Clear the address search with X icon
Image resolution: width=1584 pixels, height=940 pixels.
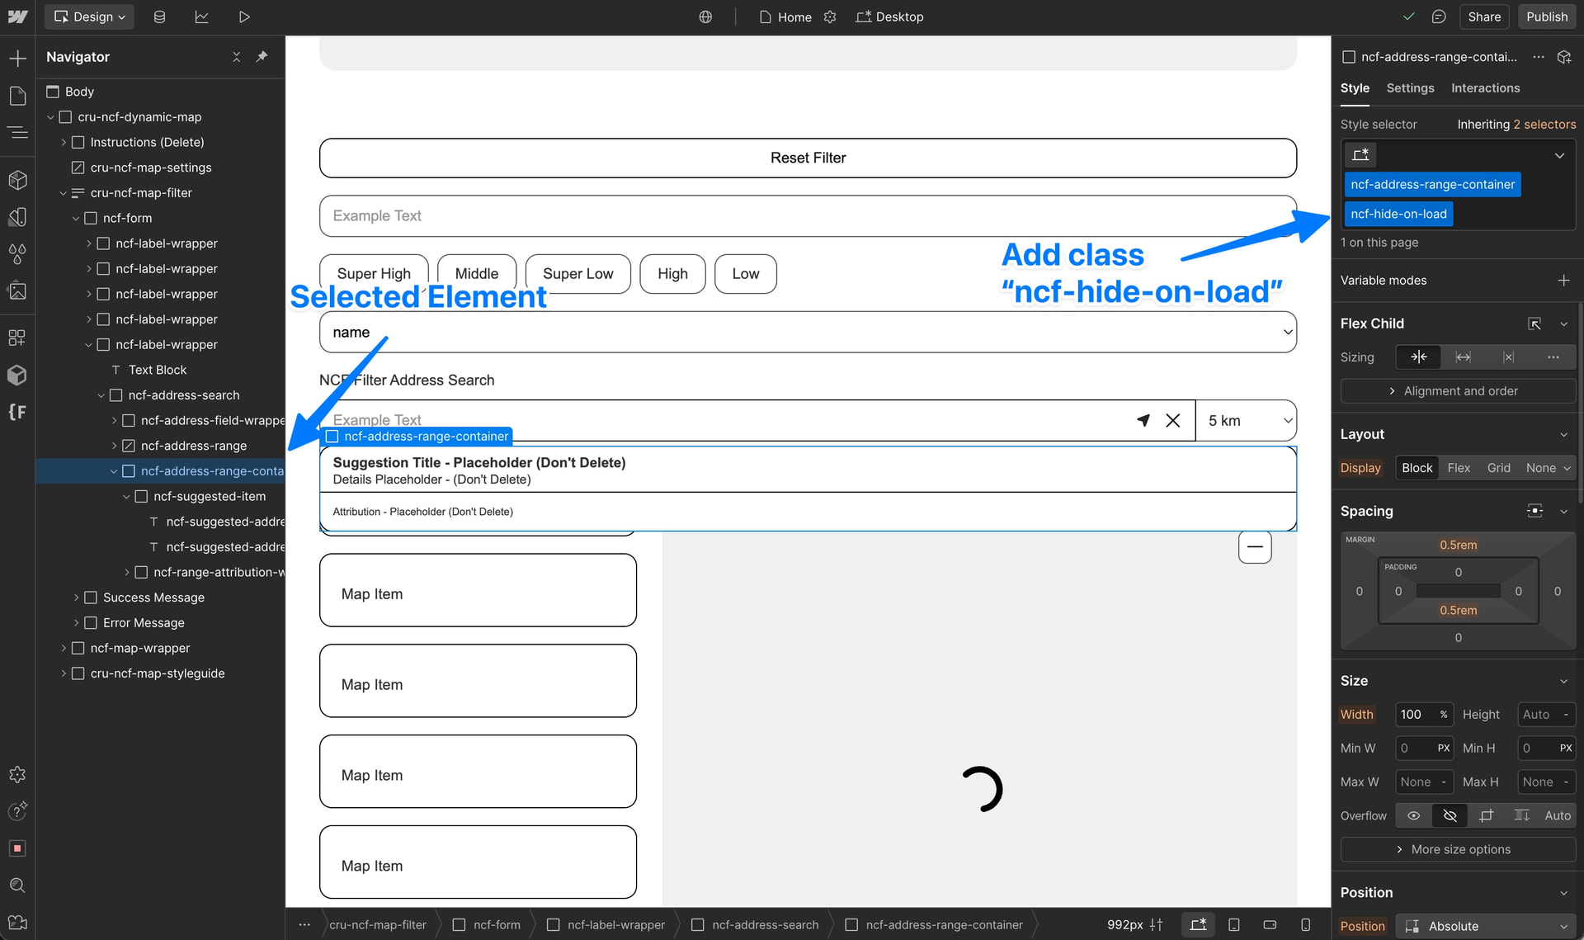click(1172, 420)
